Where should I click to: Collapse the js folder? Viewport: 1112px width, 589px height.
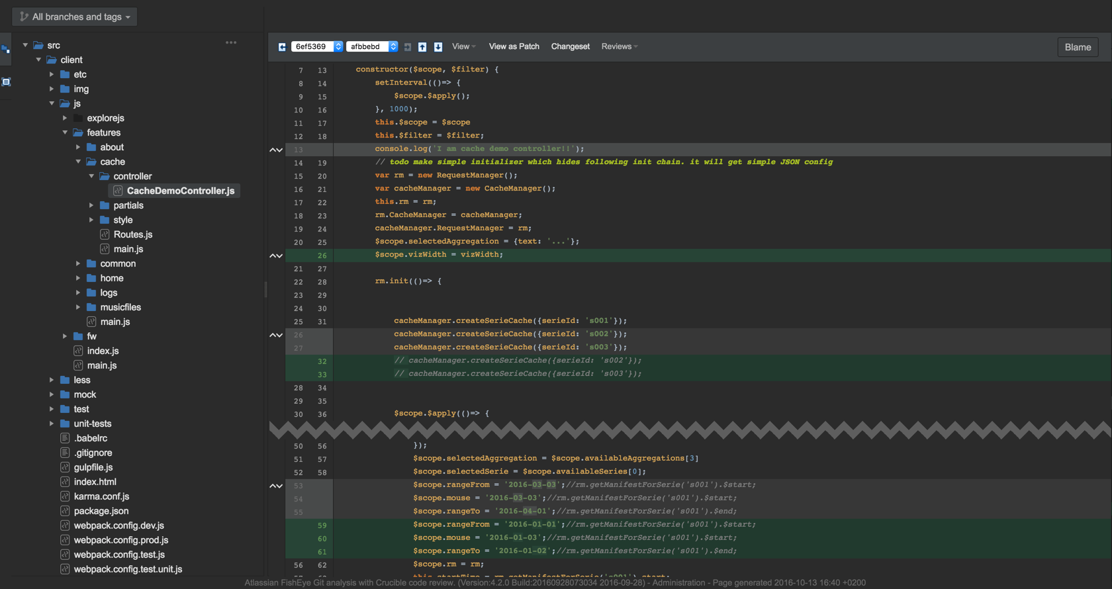click(x=52, y=103)
